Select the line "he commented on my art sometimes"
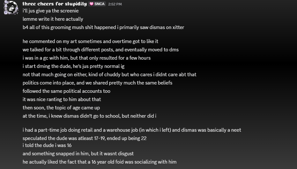The width and height of the screenshot is (297, 169). (x=90, y=41)
